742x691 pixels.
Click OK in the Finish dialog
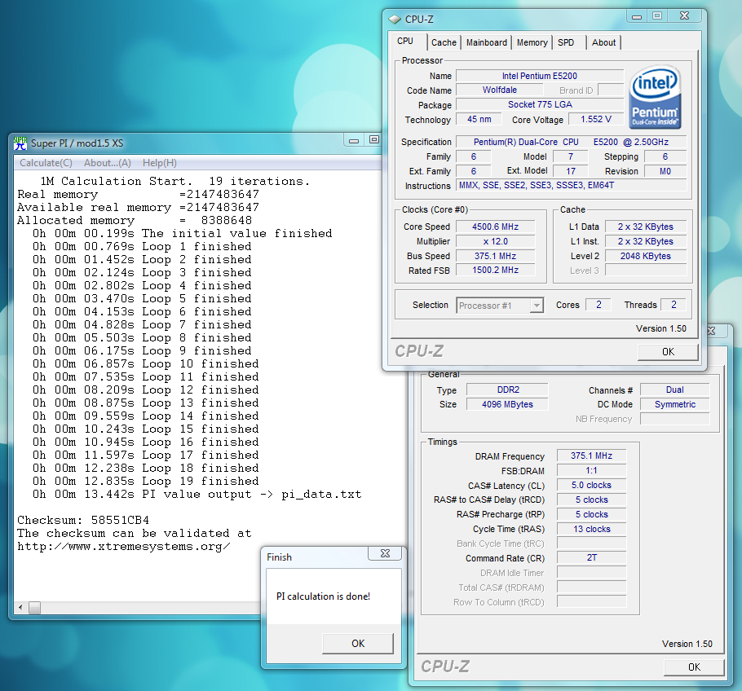(x=357, y=643)
